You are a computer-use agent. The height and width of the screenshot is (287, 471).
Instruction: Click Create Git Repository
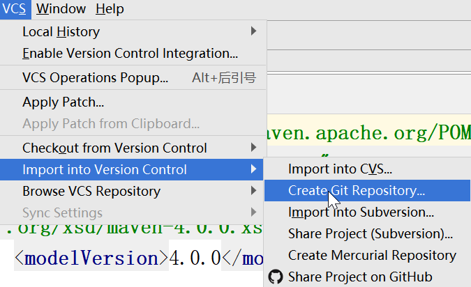pos(356,190)
